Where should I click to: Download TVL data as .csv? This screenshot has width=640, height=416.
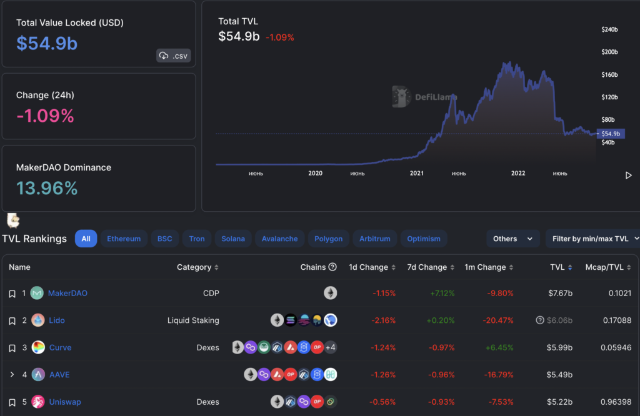click(174, 56)
